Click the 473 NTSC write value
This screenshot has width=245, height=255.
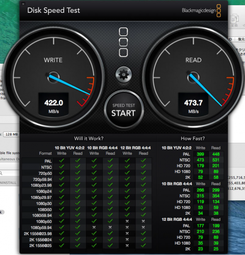coord(200,160)
